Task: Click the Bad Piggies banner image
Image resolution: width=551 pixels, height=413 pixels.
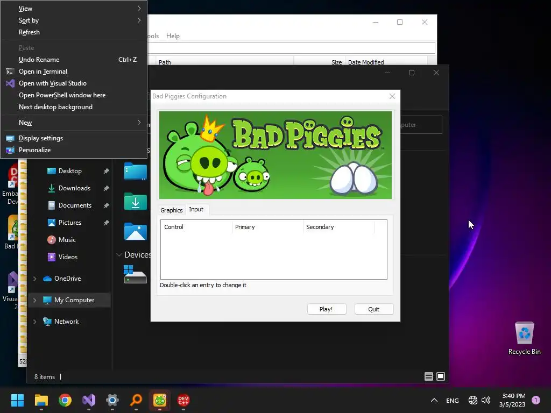Action: (x=275, y=155)
